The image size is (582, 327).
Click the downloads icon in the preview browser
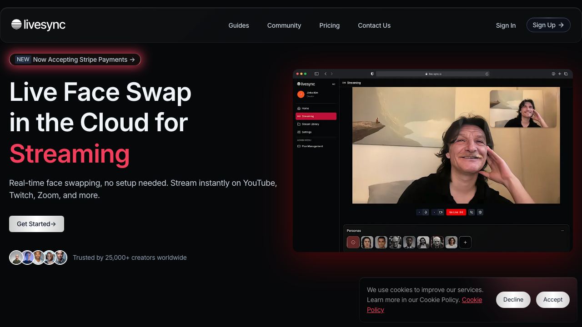click(x=553, y=74)
